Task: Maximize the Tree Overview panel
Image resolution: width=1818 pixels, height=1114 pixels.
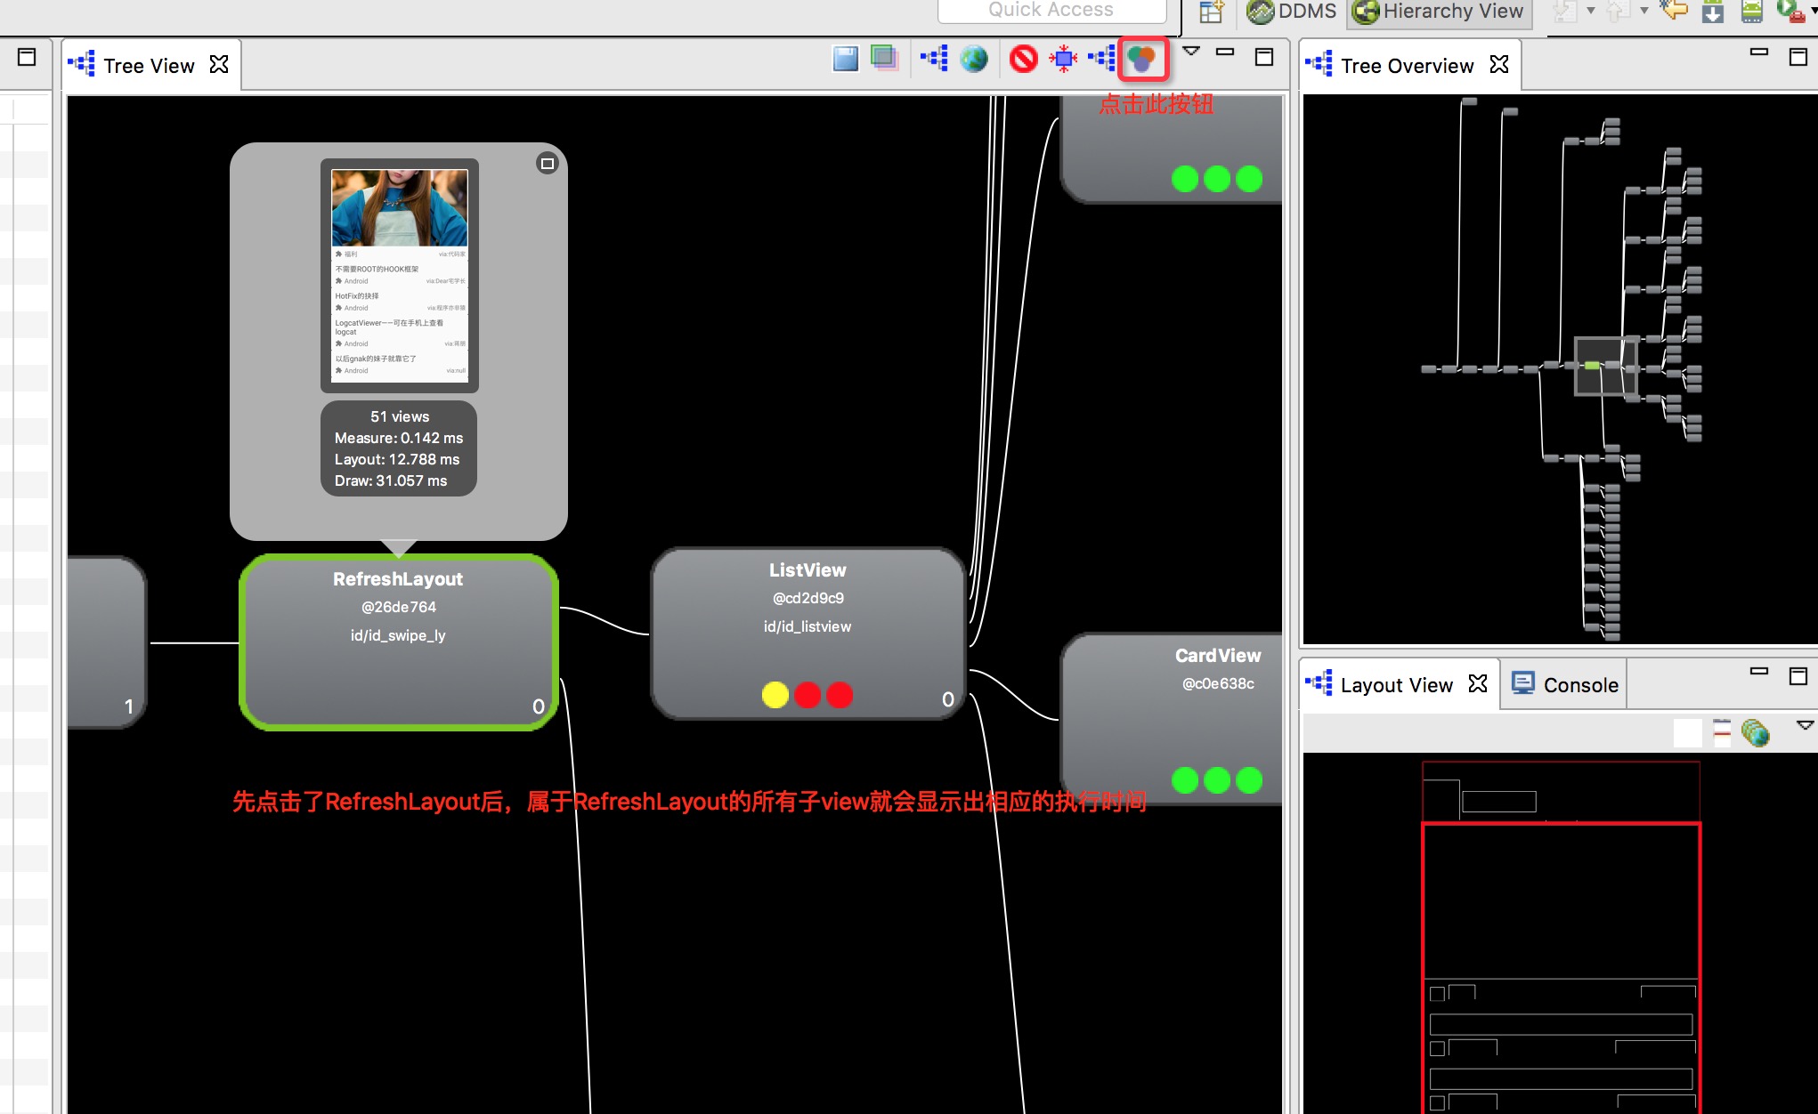Action: (1798, 57)
